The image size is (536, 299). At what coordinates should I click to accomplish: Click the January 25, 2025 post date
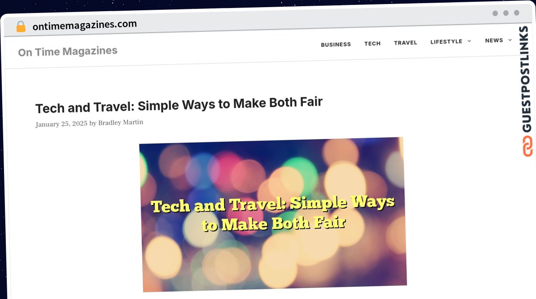pos(61,124)
